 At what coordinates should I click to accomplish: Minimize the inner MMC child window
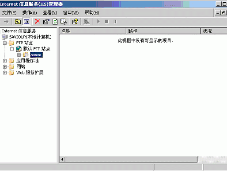pyautogui.click(x=218, y=13)
